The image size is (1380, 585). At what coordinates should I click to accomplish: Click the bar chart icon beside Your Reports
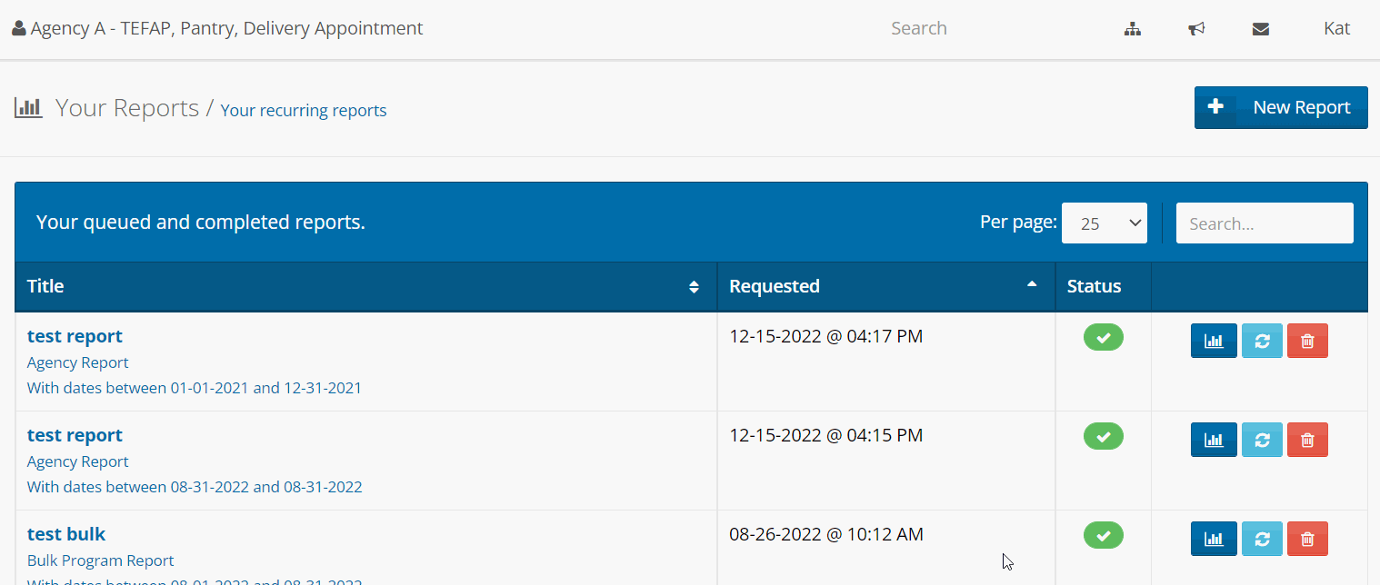tap(28, 107)
